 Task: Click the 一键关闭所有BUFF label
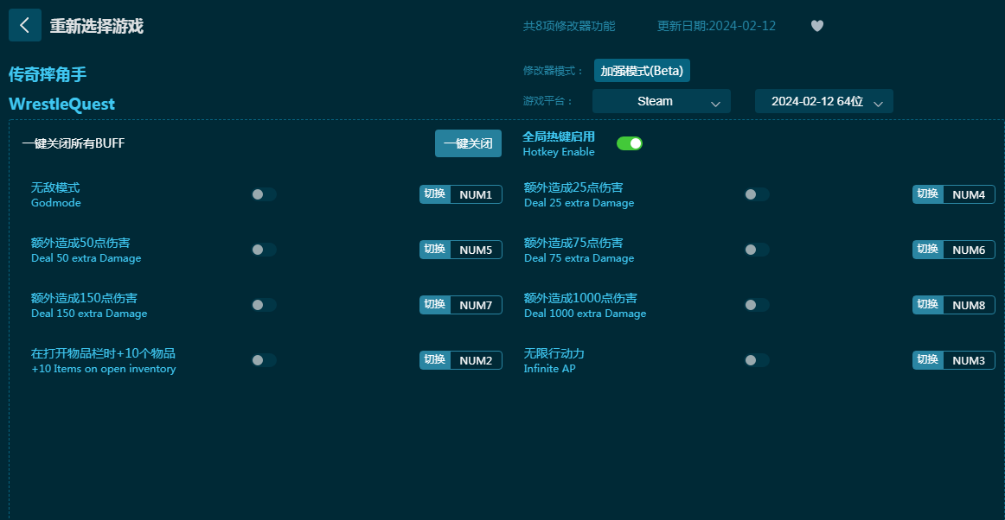pos(73,143)
